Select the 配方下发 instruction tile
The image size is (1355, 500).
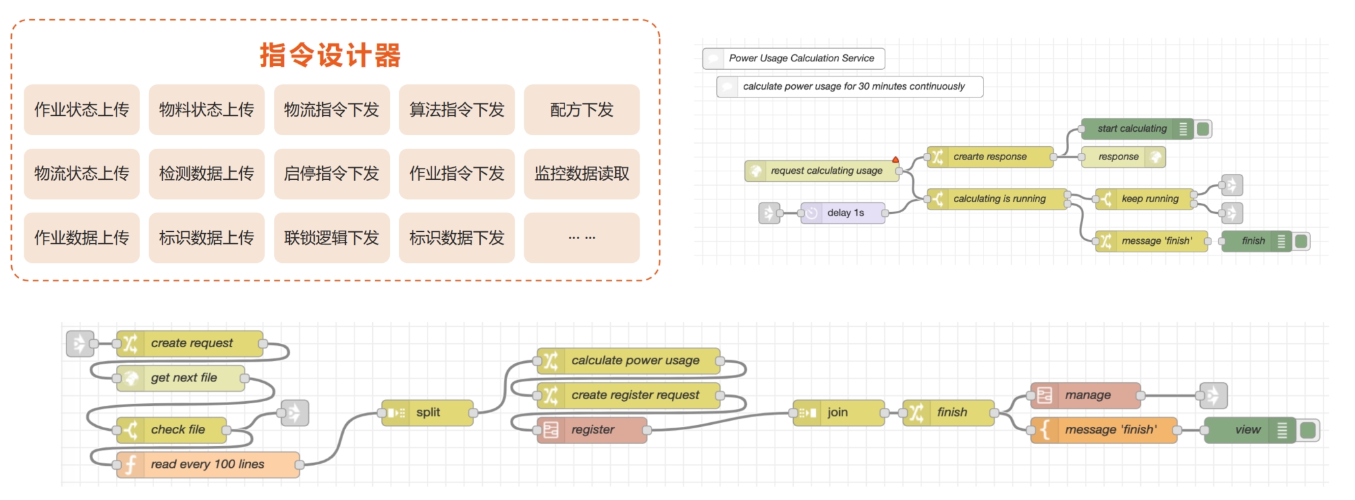(582, 110)
